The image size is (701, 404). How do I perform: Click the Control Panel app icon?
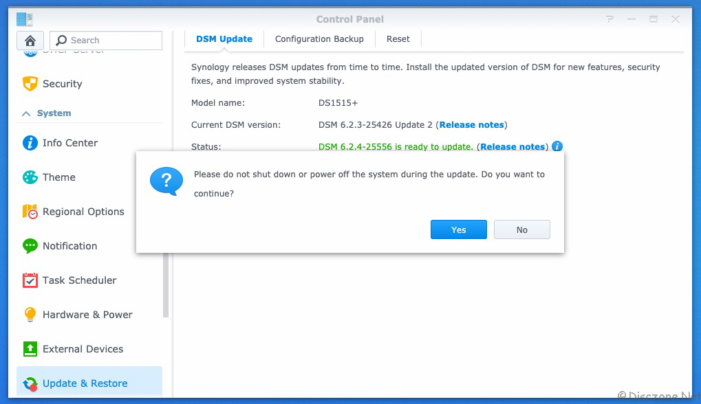point(25,19)
